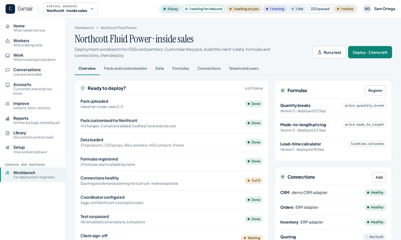Screen dimensions: 401x240
Task: Click the Test run passed row
Action: coord(171,219)
